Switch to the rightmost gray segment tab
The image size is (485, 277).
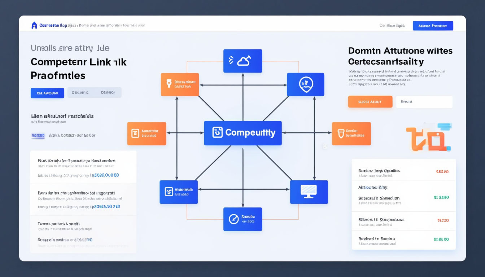pyautogui.click(x=108, y=93)
